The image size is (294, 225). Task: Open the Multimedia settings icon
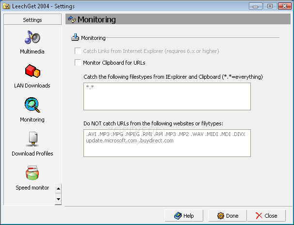pyautogui.click(x=32, y=37)
